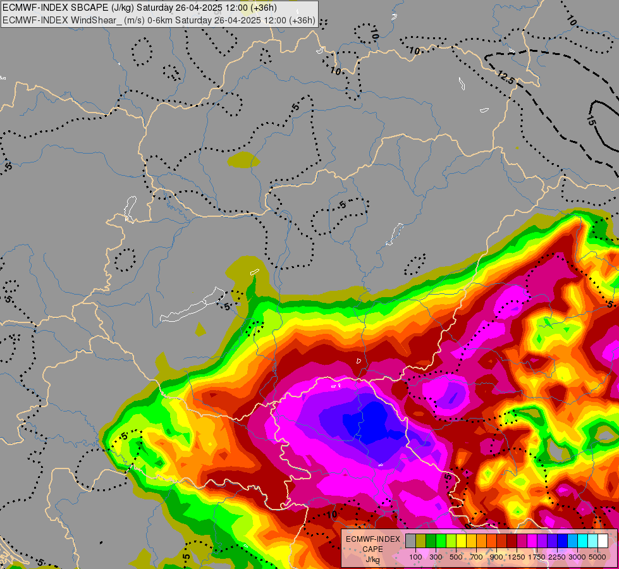Click the legend value 700
Screen dimensions: 619x569
(x=477, y=557)
